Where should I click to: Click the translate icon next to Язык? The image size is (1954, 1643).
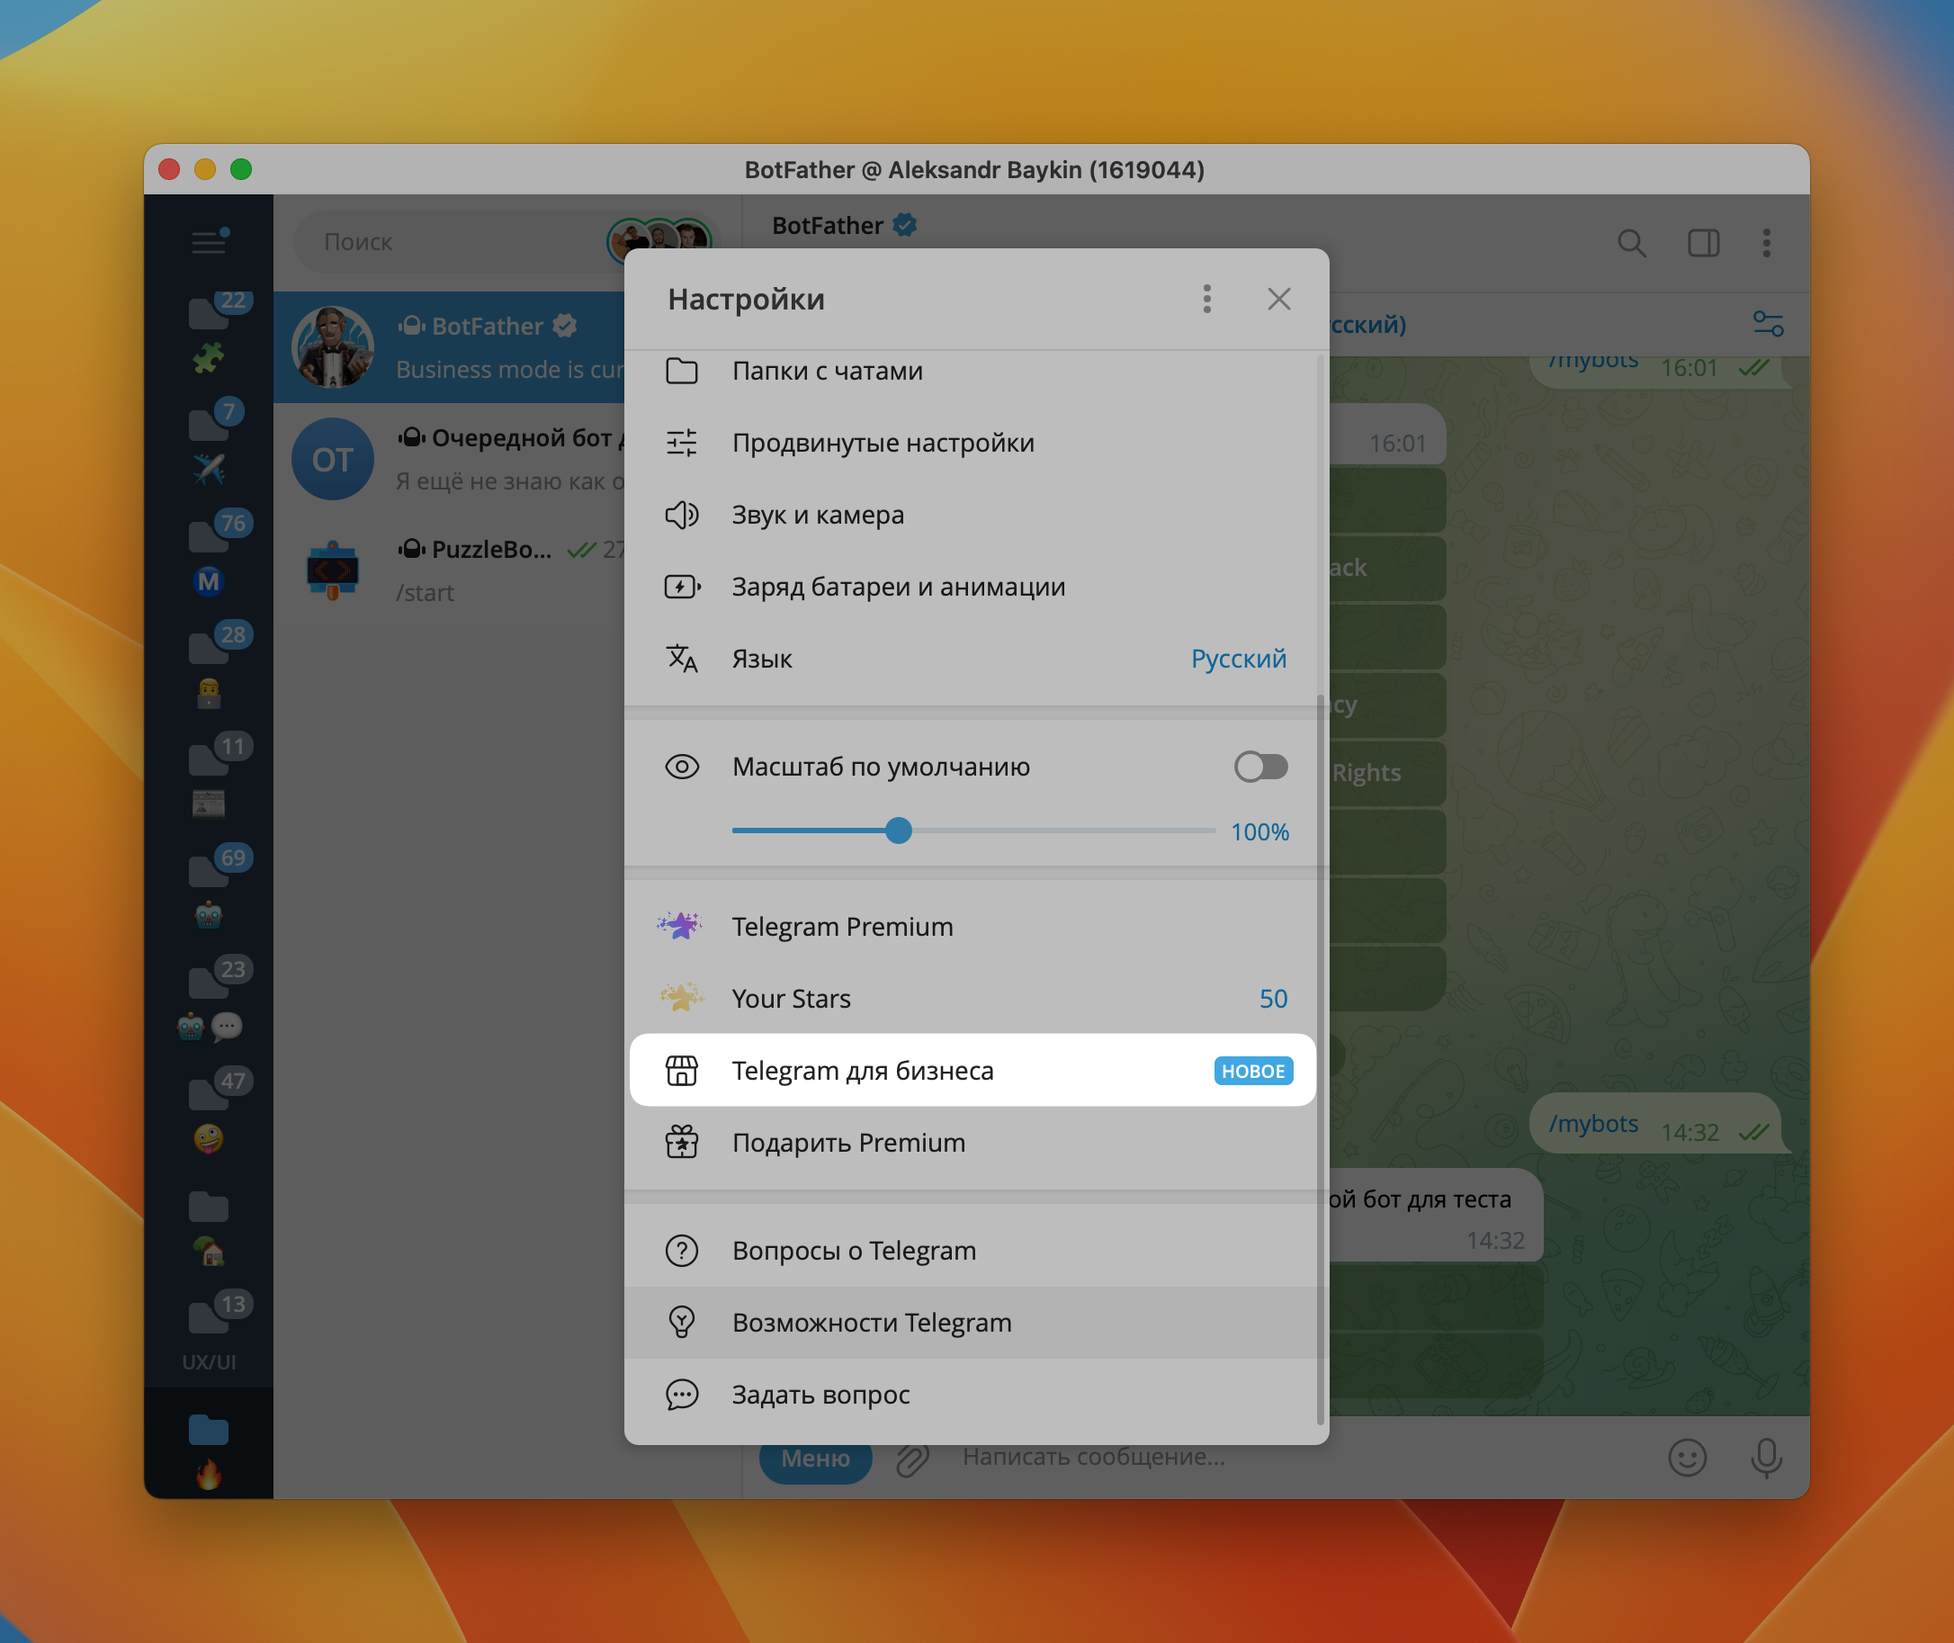pyautogui.click(x=682, y=659)
